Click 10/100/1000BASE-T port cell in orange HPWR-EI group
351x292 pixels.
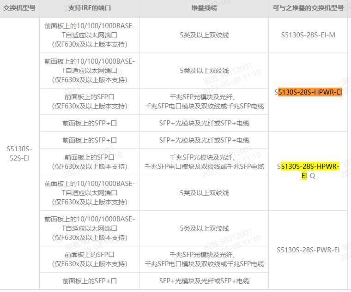coord(90,71)
